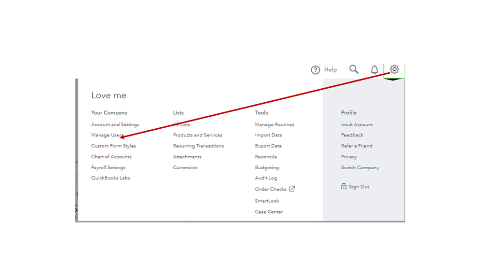Click Order Checks link

tap(271, 190)
